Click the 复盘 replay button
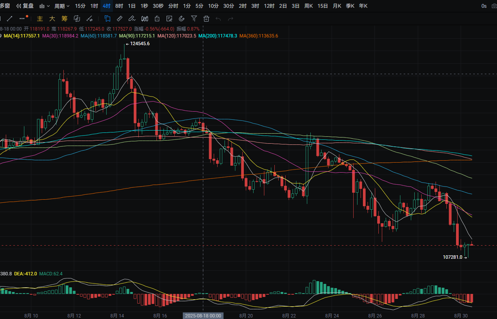Viewport: 497px width, 319px height. click(25, 6)
